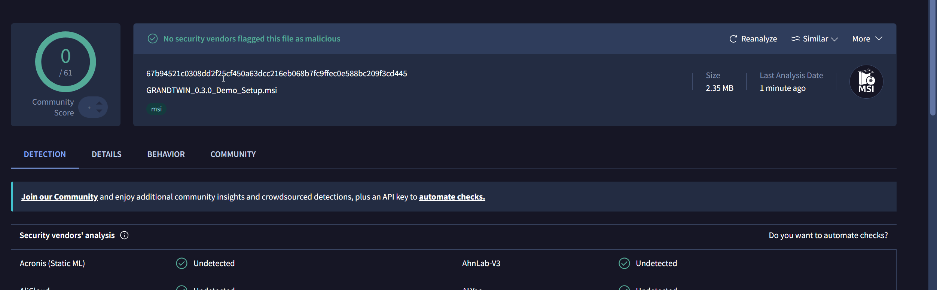Click the Similar files wavy icon
The image size is (937, 290).
click(795, 39)
